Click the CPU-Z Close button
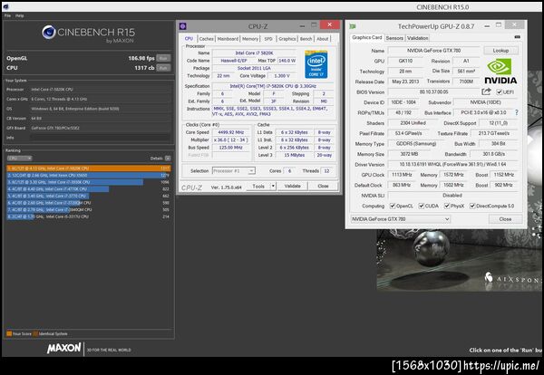This screenshot has height=375, width=544. click(x=323, y=186)
